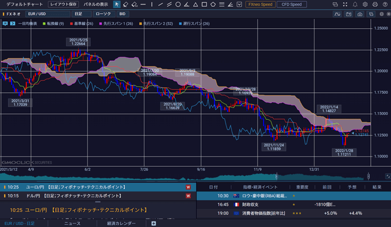The image size is (391, 227).
Task: Click the 先行スパン 2 (52) orange swatch
Action: point(140,24)
